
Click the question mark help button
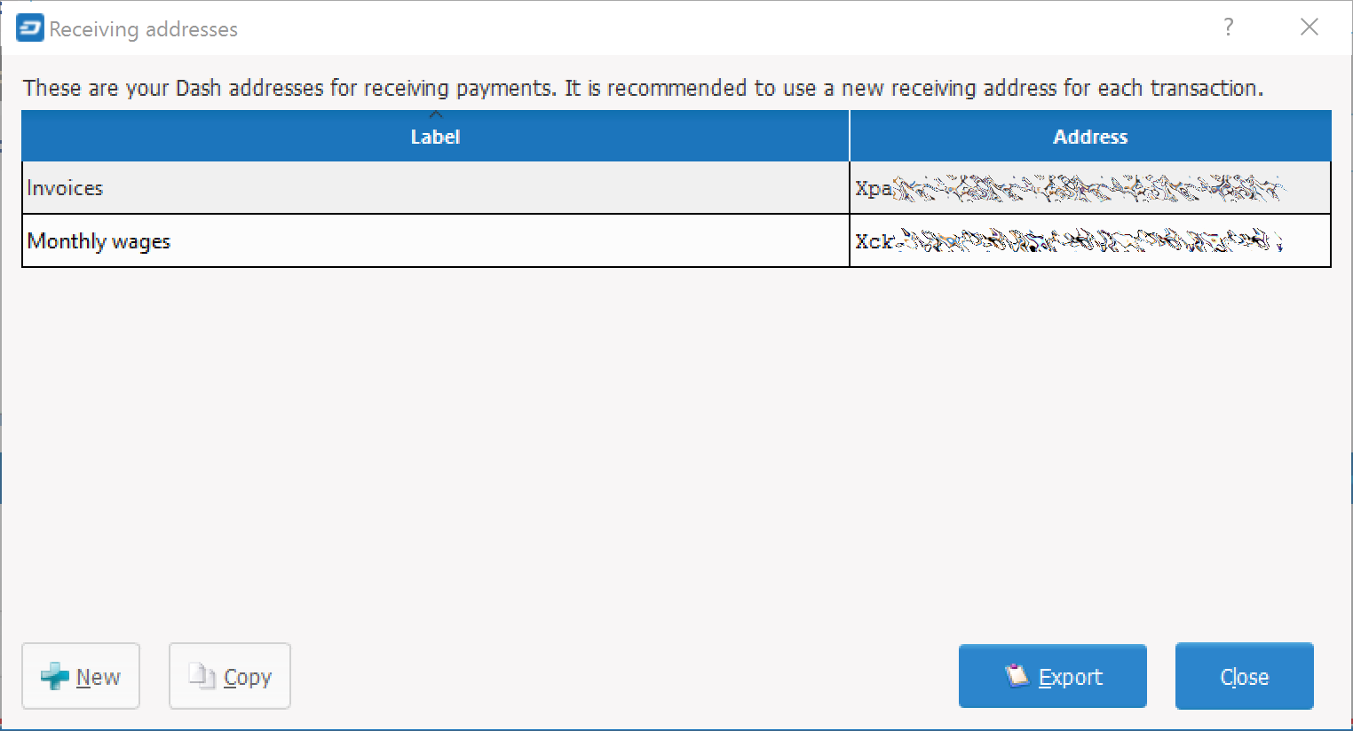(x=1229, y=28)
